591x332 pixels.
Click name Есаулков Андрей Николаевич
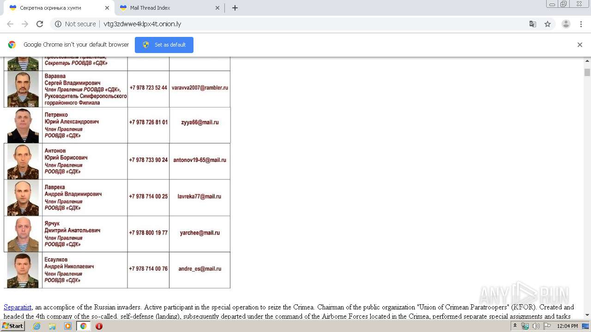pyautogui.click(x=69, y=263)
